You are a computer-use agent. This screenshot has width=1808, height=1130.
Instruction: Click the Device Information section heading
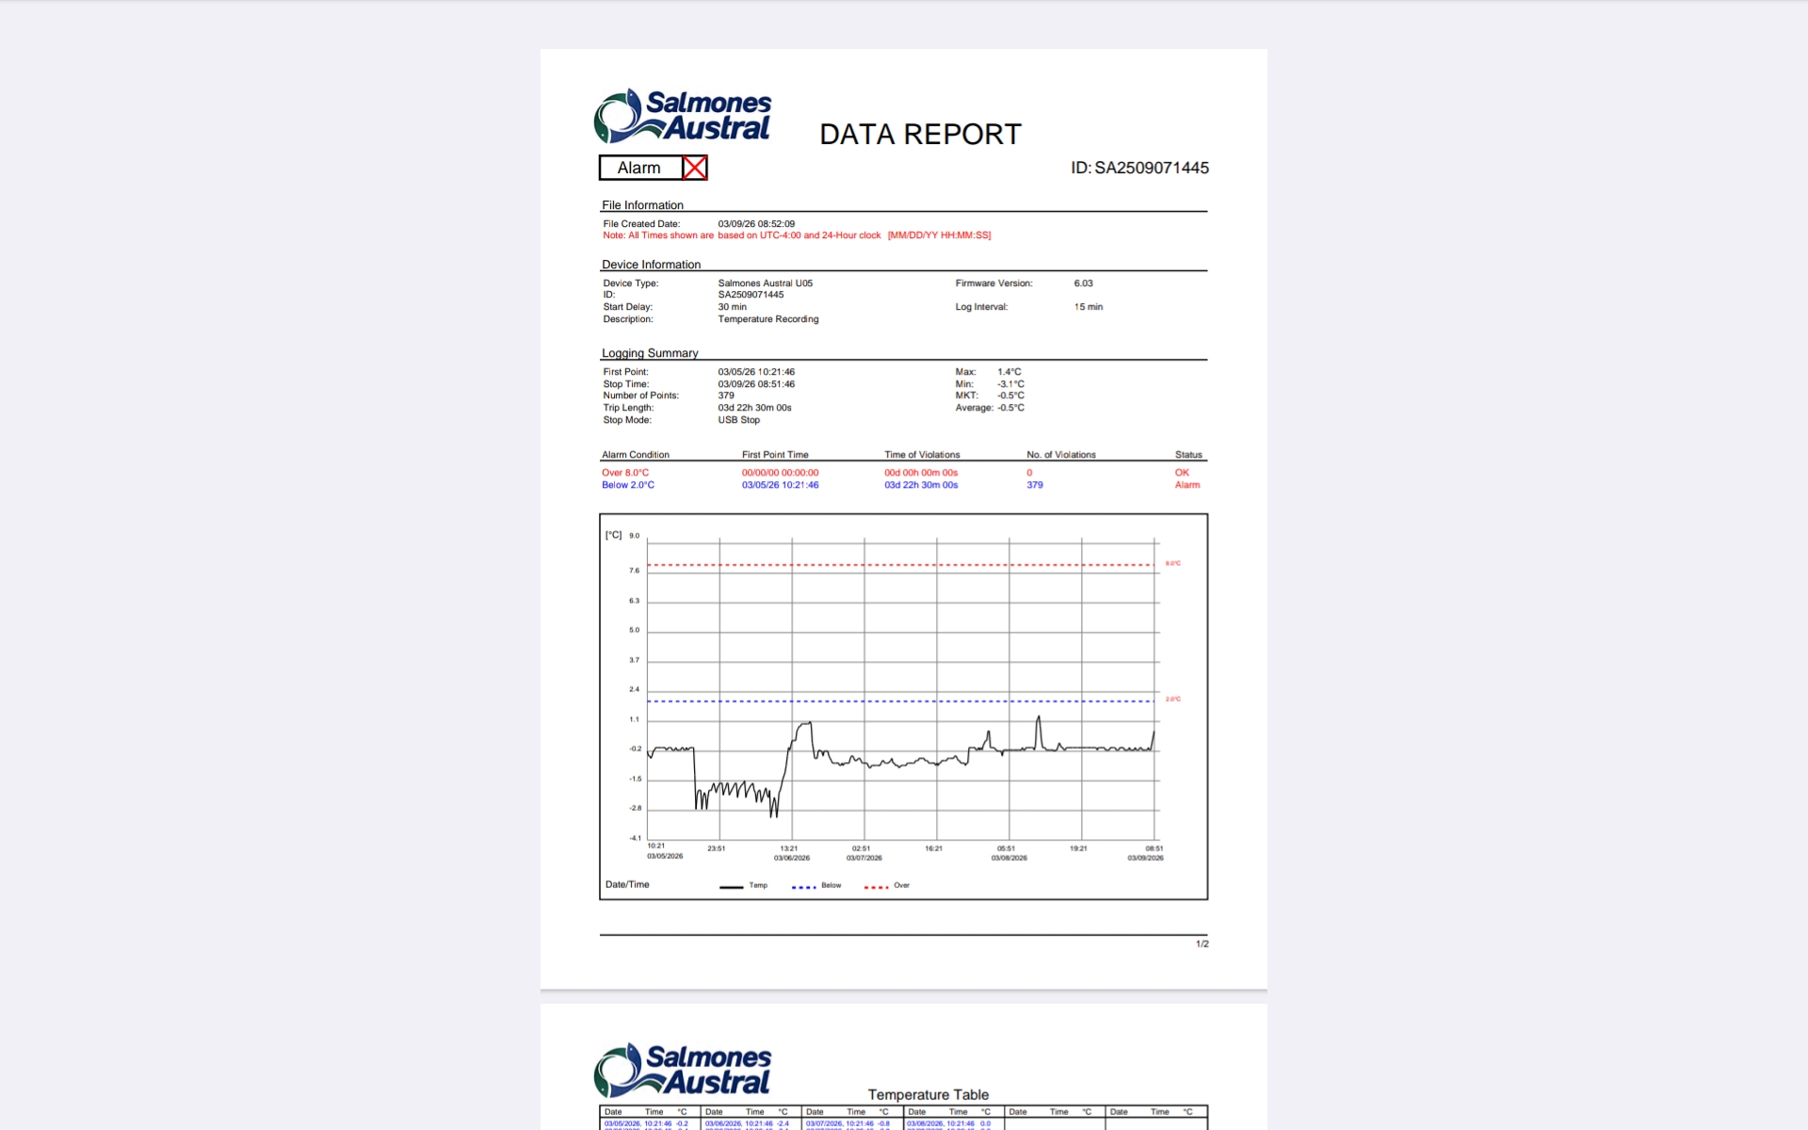(x=651, y=265)
